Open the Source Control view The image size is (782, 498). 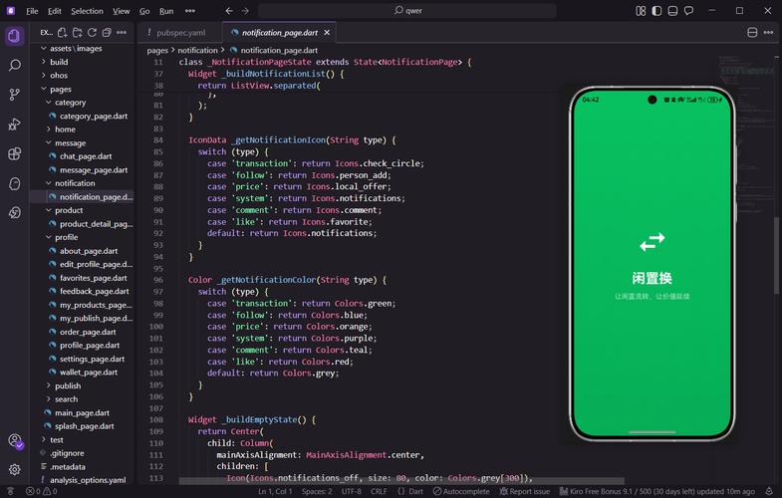click(x=15, y=95)
